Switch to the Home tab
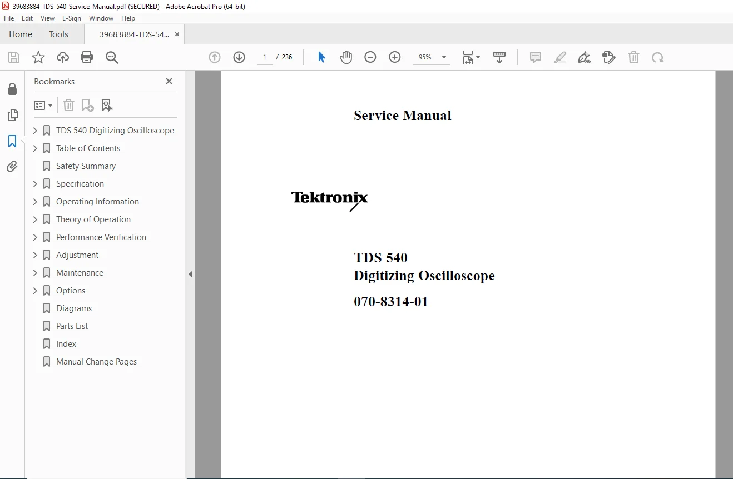The height and width of the screenshot is (479, 733). (21, 34)
